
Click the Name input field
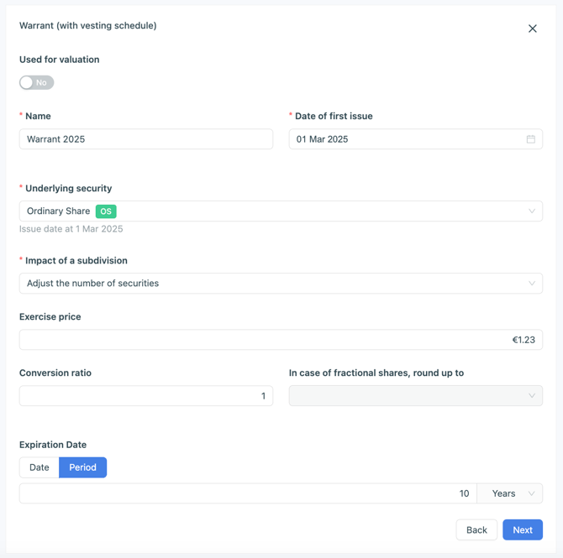[x=146, y=139]
